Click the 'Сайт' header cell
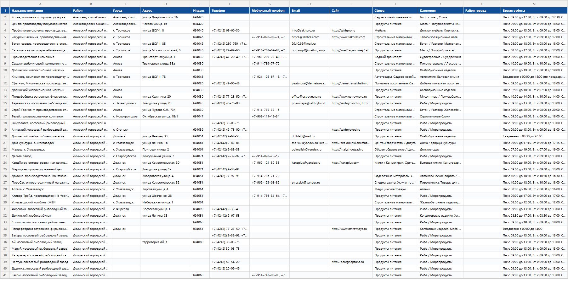The image size is (568, 284). (x=351, y=11)
